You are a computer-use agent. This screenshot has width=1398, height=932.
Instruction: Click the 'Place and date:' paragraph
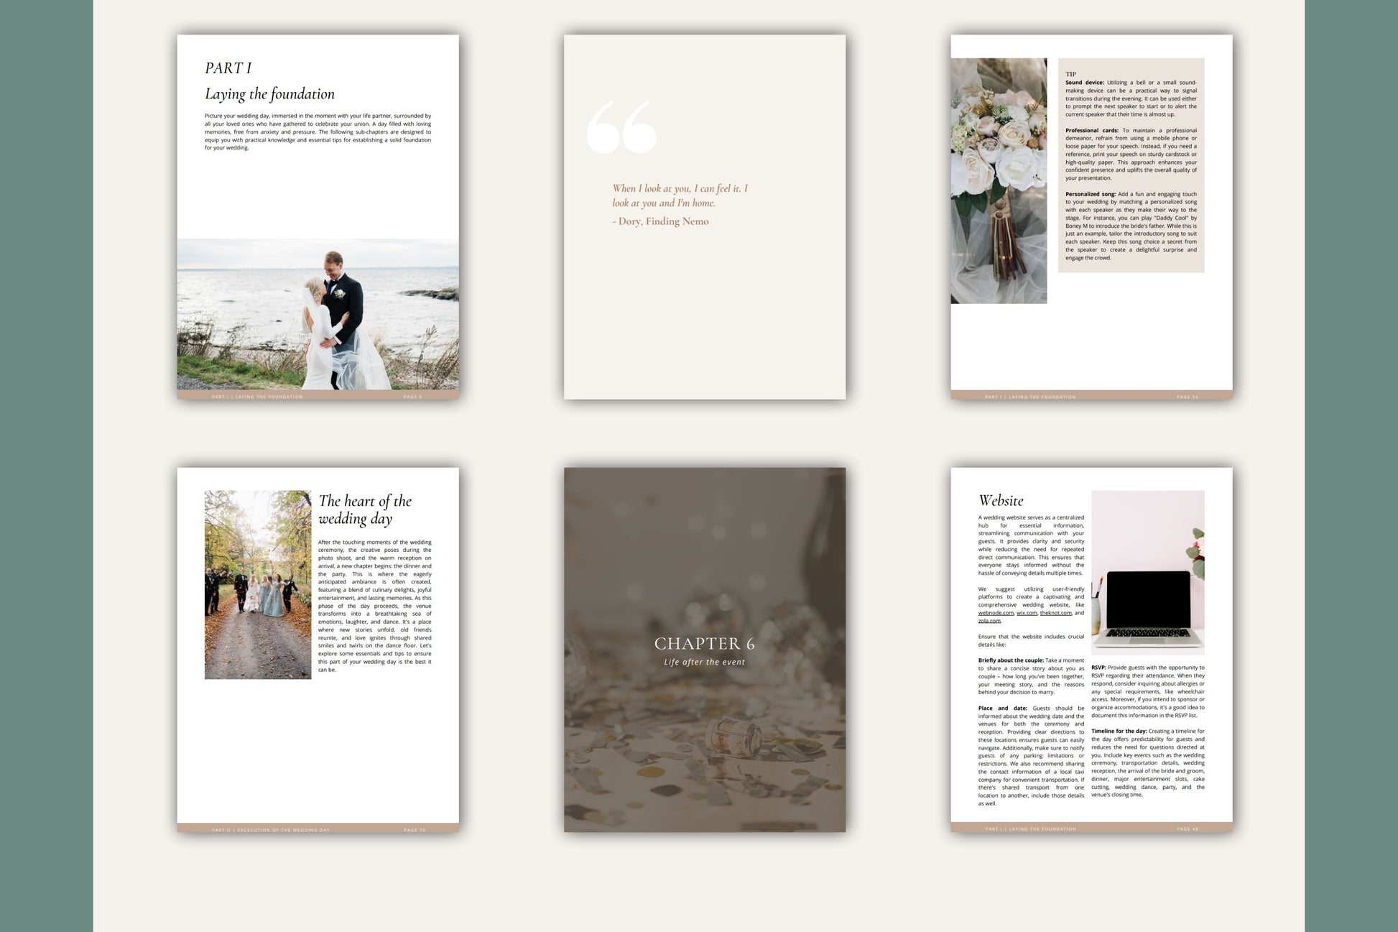[1031, 756]
